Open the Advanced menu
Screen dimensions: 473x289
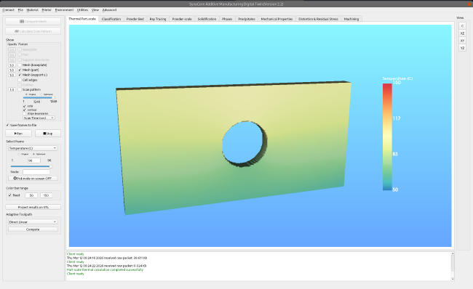[x=109, y=10]
